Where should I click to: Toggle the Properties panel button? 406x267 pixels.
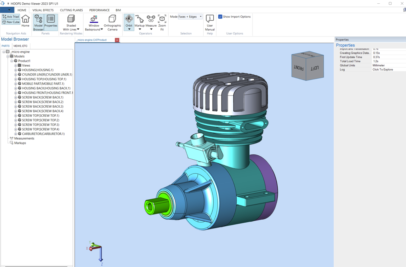click(51, 21)
